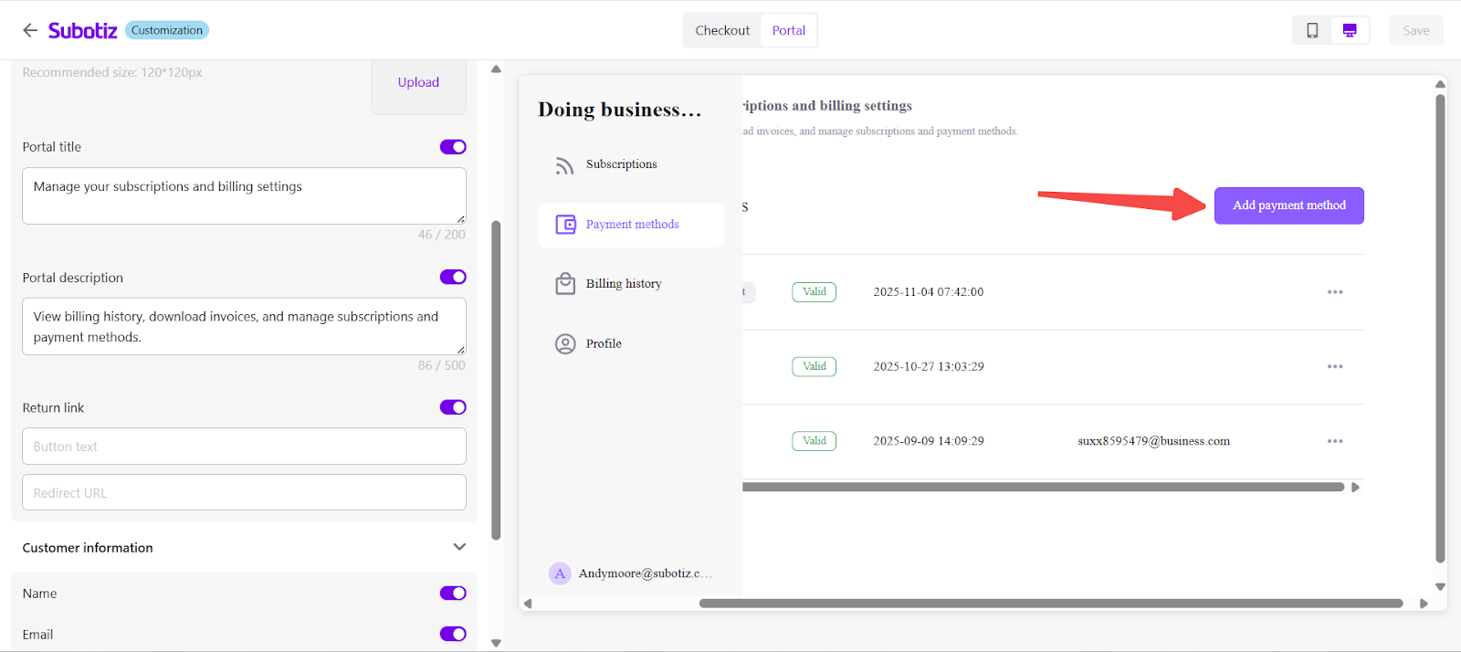Image resolution: width=1461 pixels, height=652 pixels.
Task: Click the Subscriptions feed icon in sidebar
Action: coord(565,165)
